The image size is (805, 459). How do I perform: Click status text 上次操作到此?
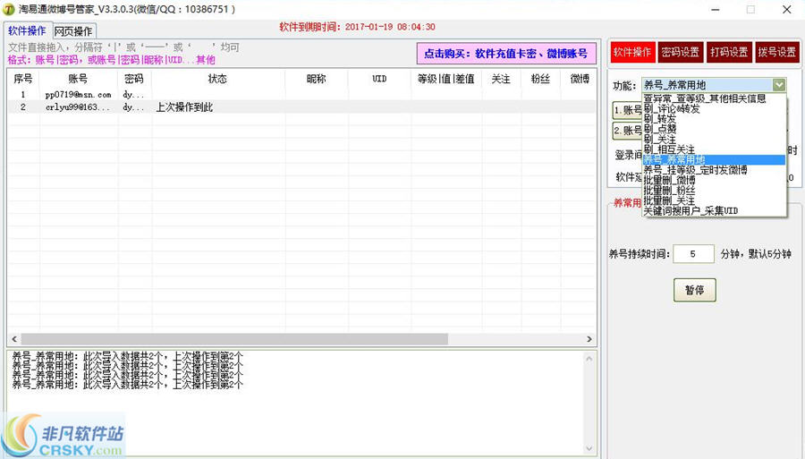[x=184, y=107]
